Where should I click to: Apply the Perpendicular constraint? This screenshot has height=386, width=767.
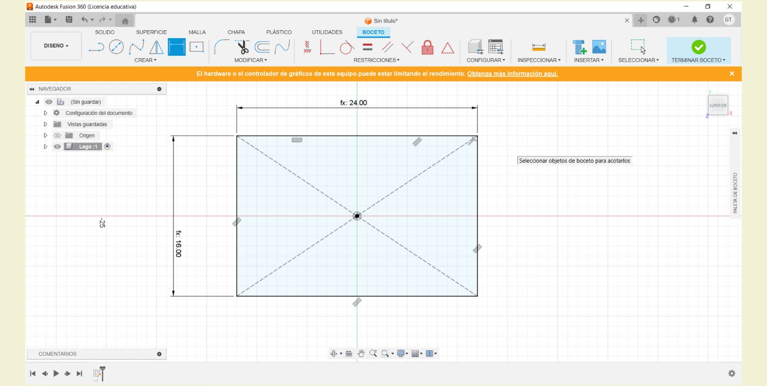point(327,47)
